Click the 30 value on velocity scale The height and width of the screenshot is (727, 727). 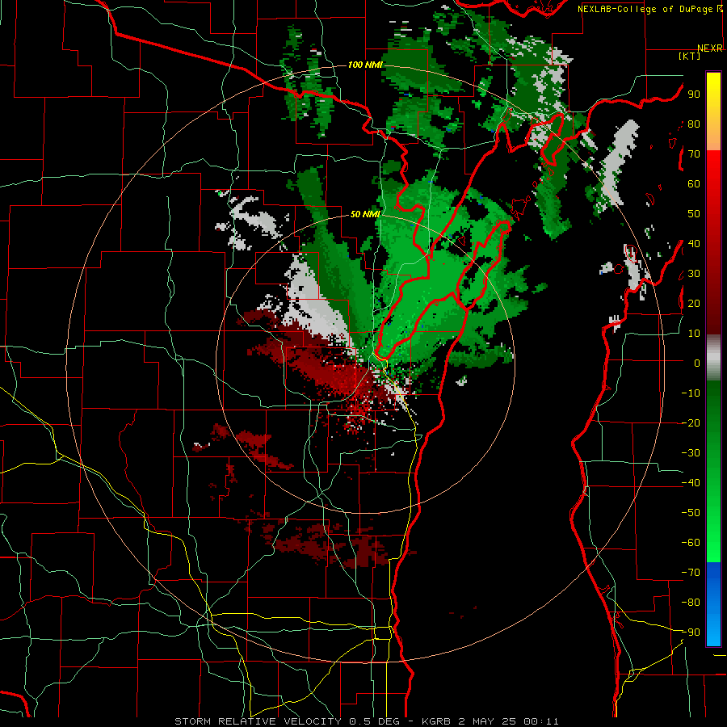click(694, 274)
